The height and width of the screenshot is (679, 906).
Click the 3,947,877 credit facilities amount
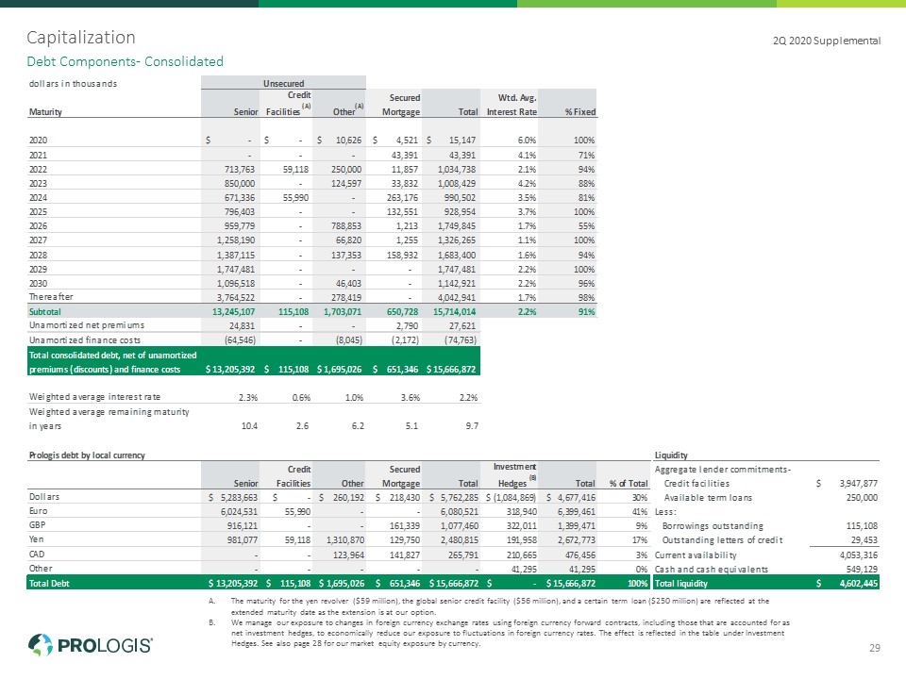coord(858,483)
